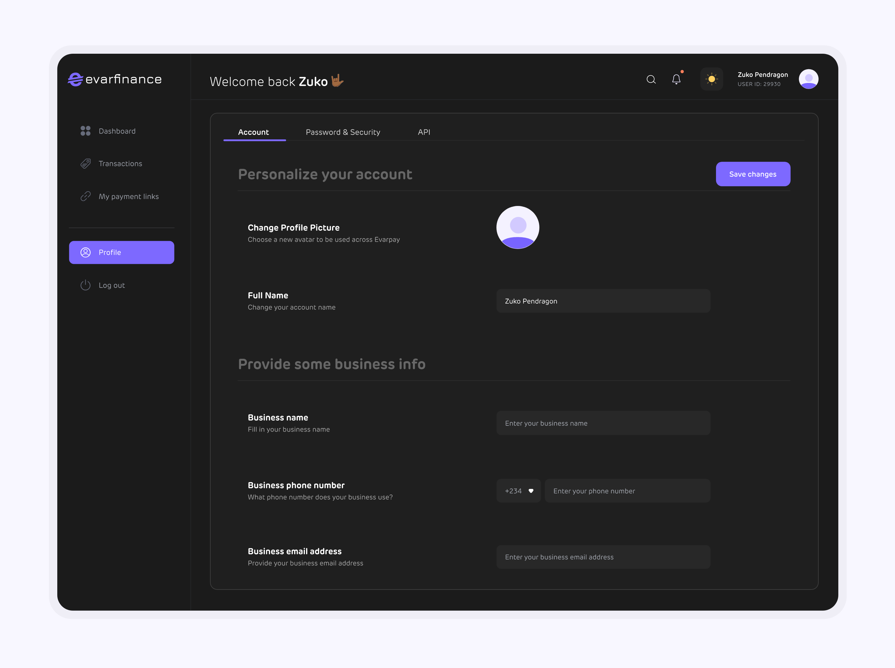Open notifications bell icon
Screen dimensions: 895x668
676,79
